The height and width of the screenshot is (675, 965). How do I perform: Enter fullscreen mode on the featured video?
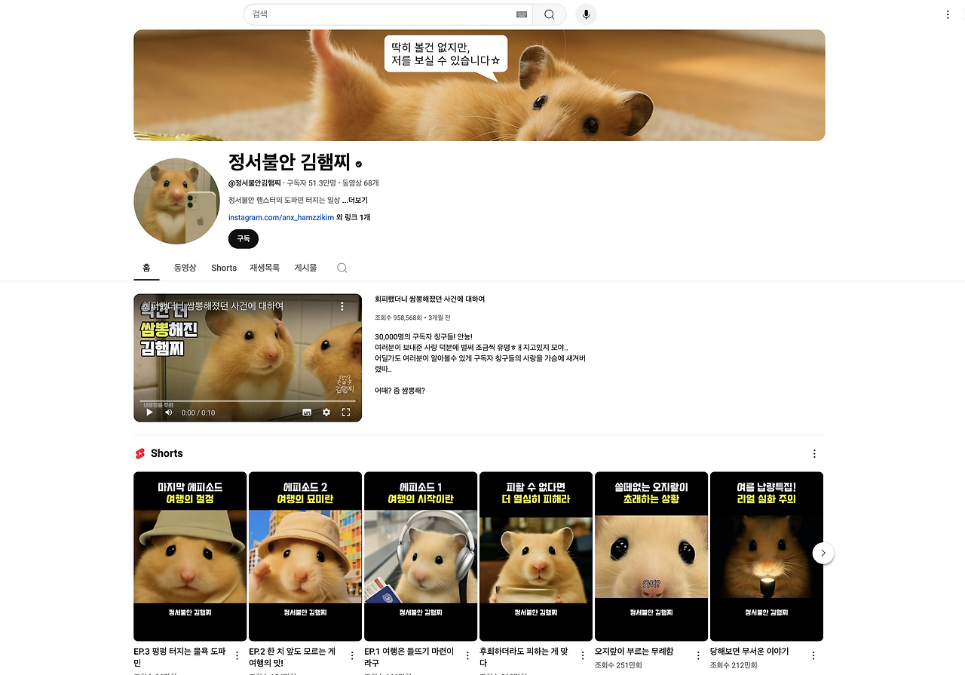pos(346,413)
